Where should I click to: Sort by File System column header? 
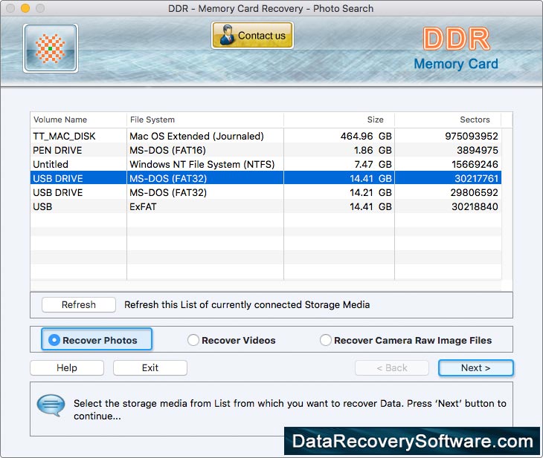point(205,120)
